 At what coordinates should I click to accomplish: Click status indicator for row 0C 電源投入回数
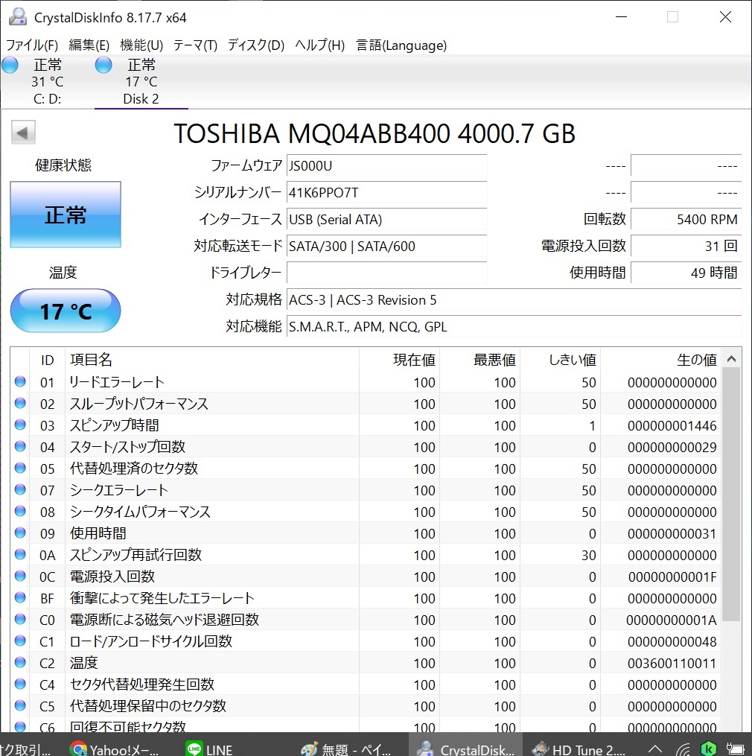[x=20, y=576]
